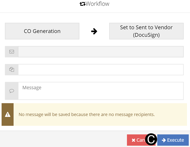Select the CO Generation step box
190x147 pixels.
click(42, 31)
